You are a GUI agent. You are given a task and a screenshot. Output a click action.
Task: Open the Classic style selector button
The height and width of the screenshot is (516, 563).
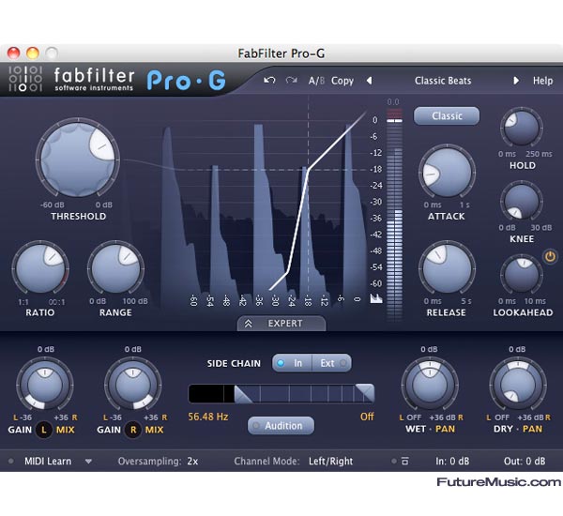[447, 116]
